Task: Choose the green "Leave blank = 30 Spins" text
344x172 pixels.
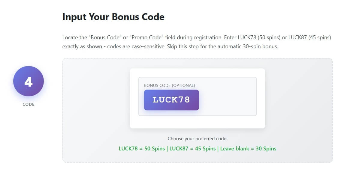Action: [x=248, y=149]
